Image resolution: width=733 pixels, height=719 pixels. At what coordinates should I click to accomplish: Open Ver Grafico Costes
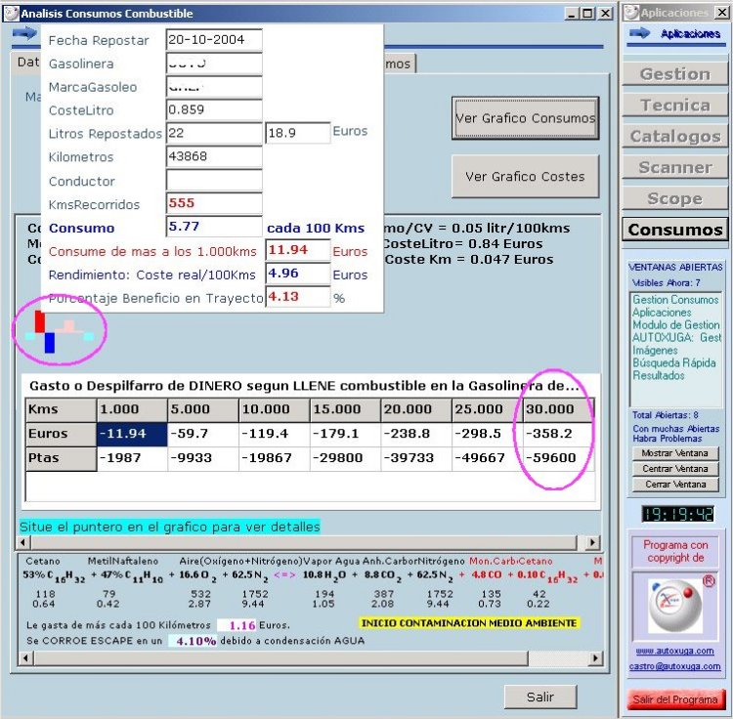525,176
